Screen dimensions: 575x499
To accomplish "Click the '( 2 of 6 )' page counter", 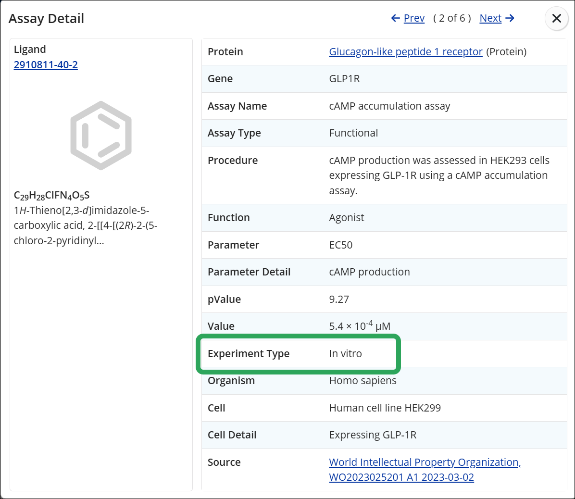I will coord(452,18).
